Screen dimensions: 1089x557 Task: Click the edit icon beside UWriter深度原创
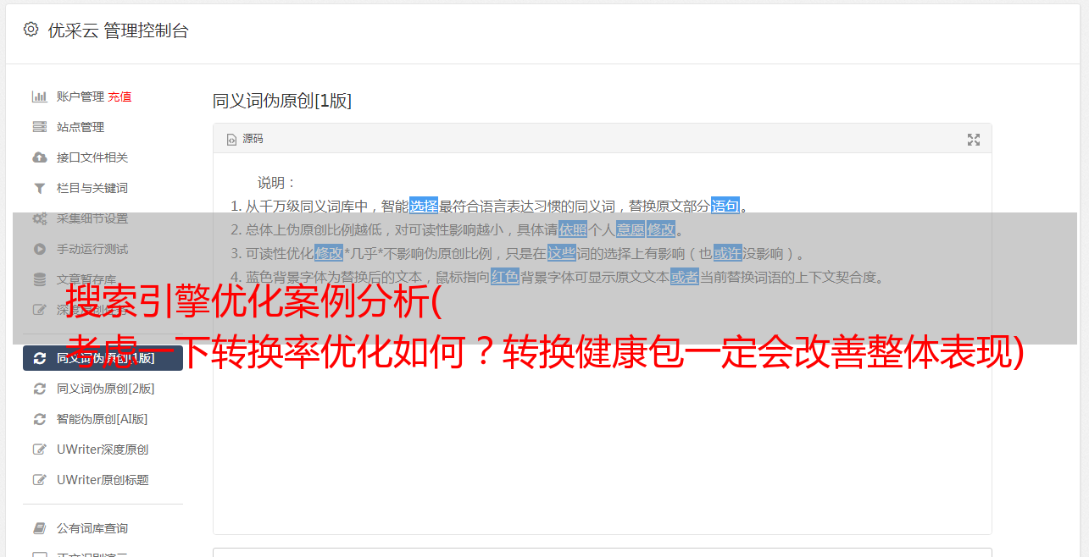pos(40,449)
